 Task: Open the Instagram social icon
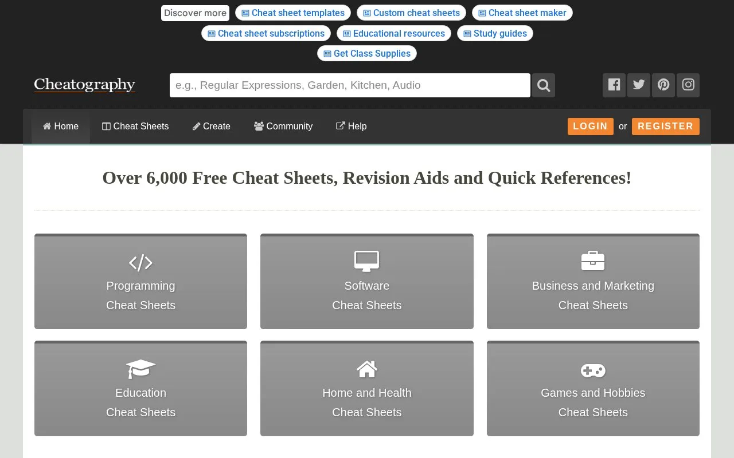688,85
